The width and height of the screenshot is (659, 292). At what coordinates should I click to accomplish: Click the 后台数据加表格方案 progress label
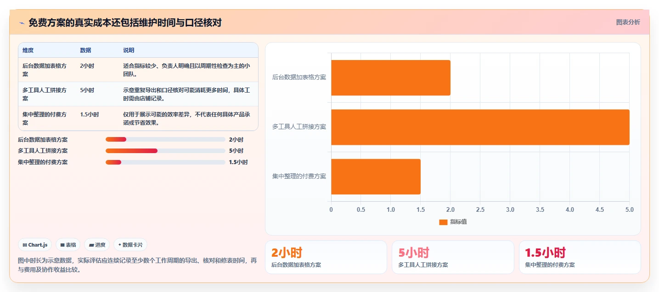coord(43,139)
